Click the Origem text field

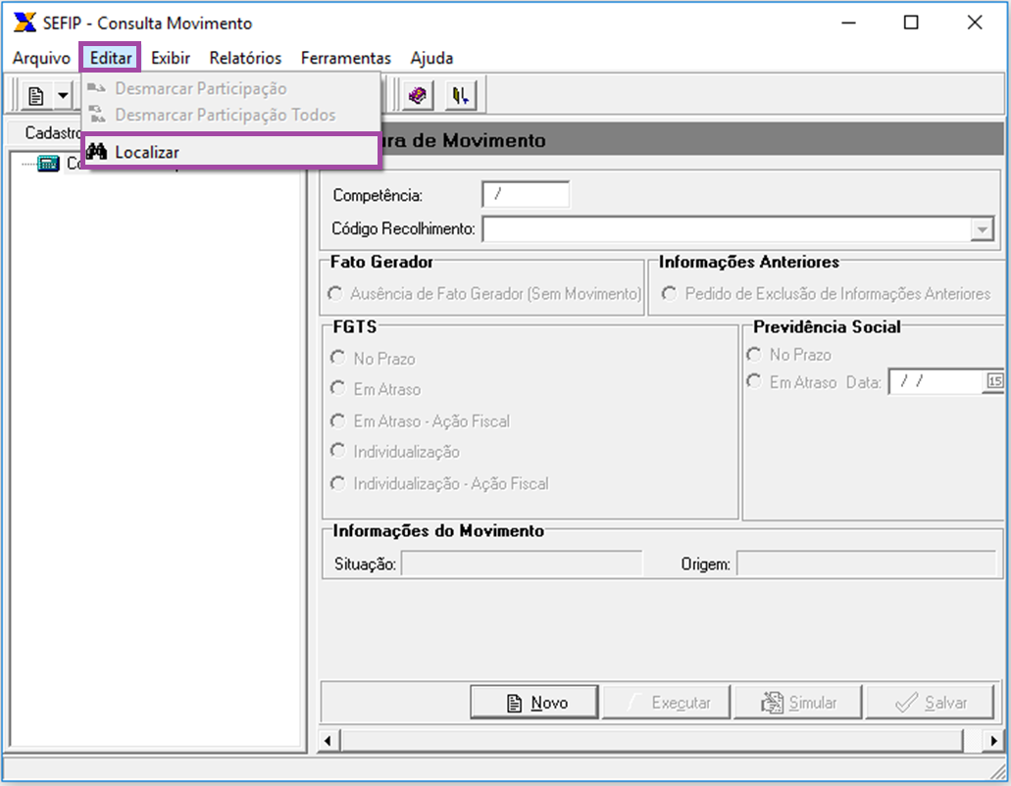coord(867,564)
